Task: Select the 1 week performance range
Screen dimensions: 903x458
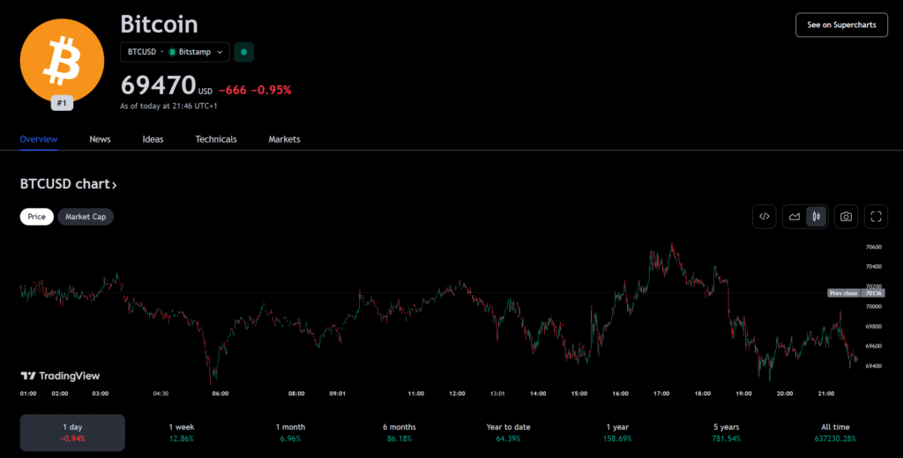Action: 182,432
